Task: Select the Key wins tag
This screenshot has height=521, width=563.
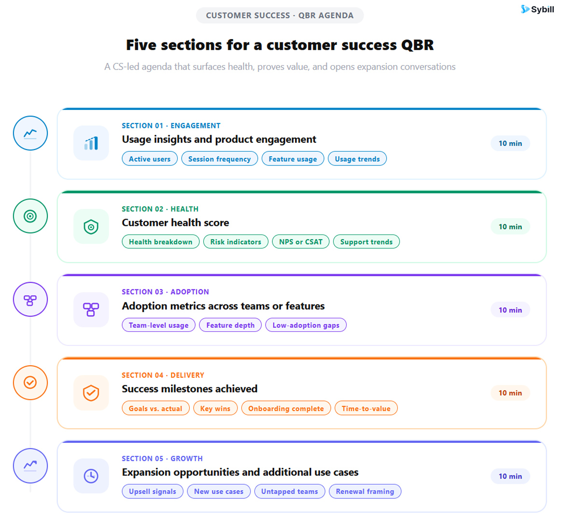Action: (215, 408)
